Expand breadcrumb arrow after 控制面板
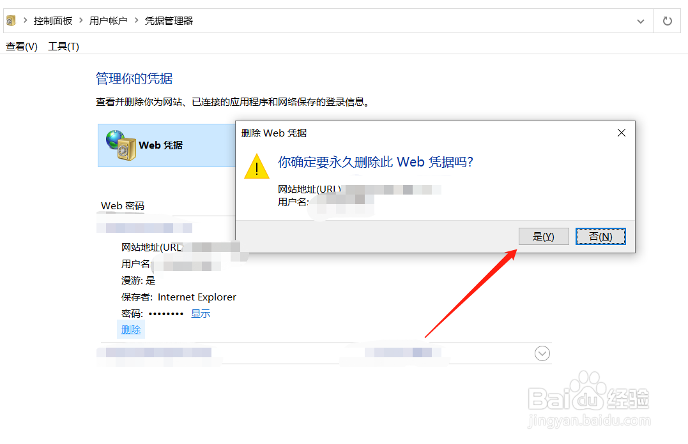 tap(80, 20)
